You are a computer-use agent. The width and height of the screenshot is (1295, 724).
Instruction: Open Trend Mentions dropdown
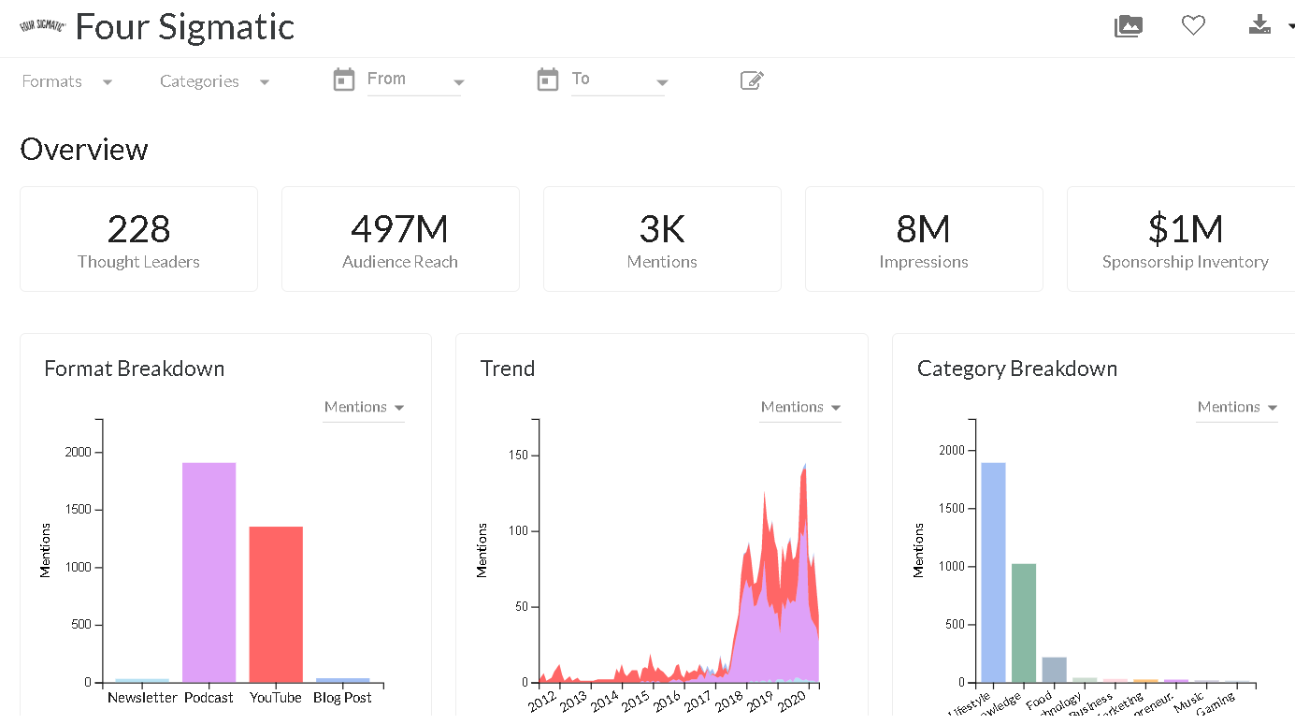click(x=800, y=407)
